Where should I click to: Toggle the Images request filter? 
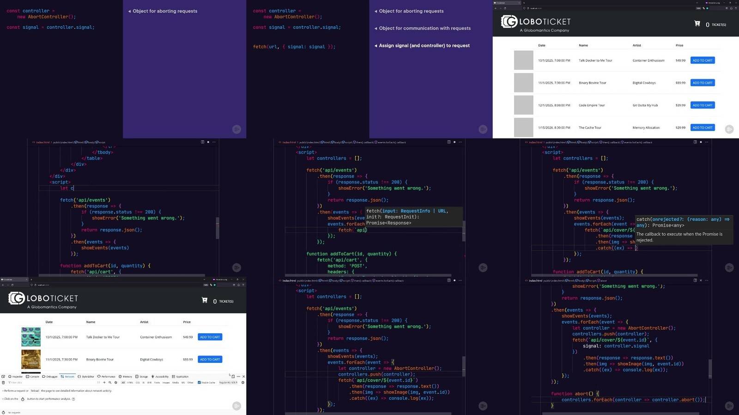coord(166,383)
